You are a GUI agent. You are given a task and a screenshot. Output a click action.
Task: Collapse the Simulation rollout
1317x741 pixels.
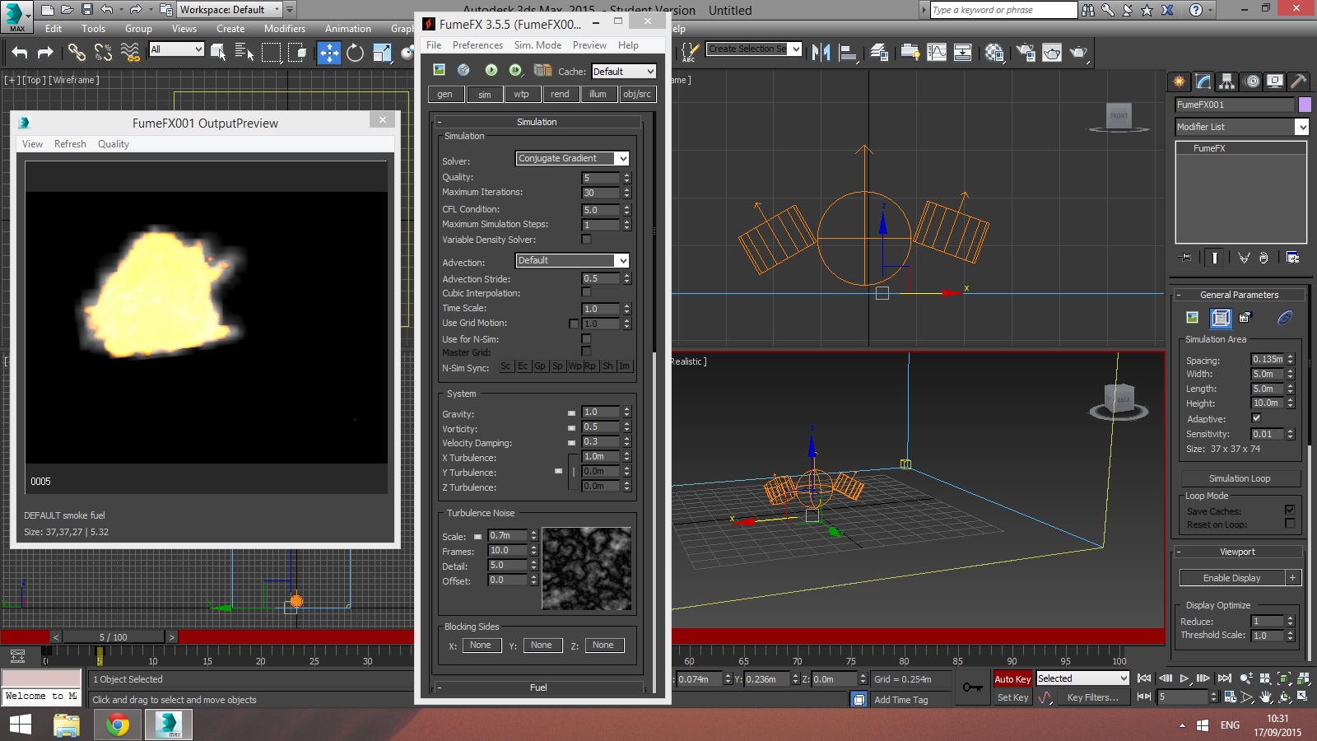(x=537, y=122)
